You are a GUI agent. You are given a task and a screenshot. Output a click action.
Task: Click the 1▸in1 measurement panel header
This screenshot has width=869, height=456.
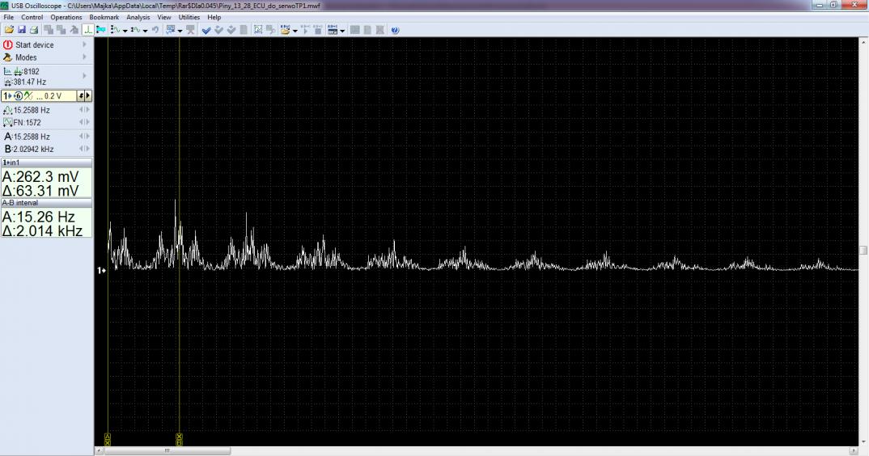[46, 163]
